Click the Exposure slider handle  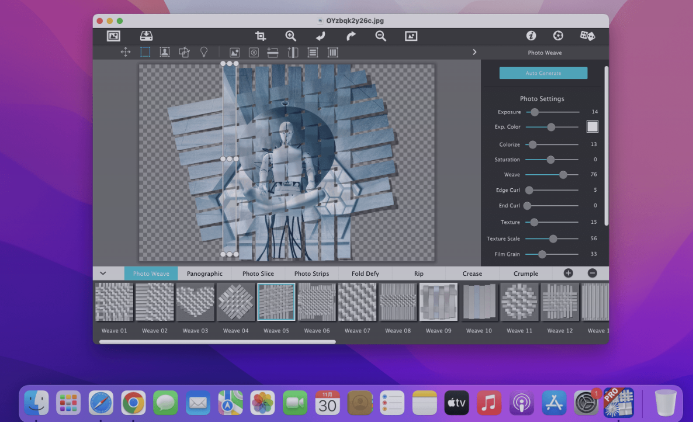[x=534, y=112]
